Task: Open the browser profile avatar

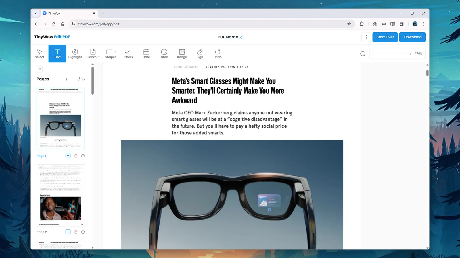Action: (x=415, y=24)
